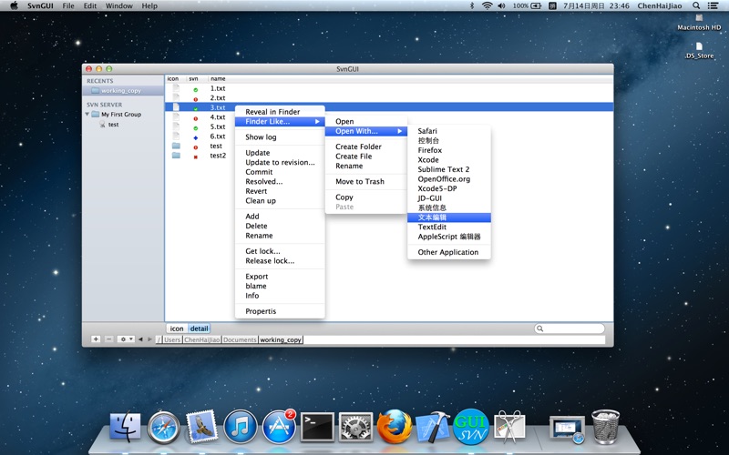Click the search field
Screen dimensions: 729x455
(x=570, y=329)
